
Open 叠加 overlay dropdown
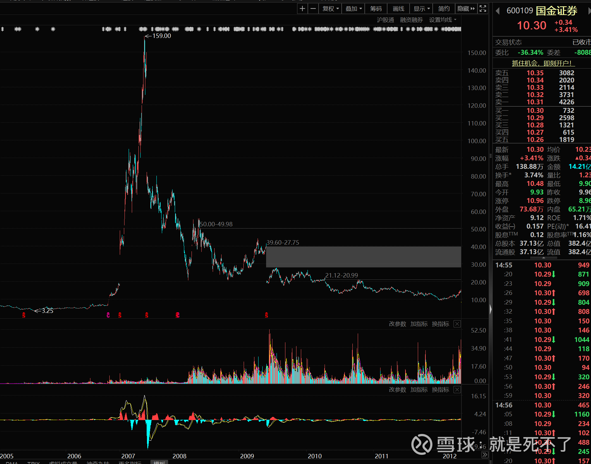tap(353, 9)
